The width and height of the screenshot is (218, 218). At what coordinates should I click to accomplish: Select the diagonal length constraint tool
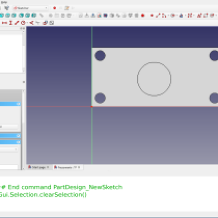[17, 23]
